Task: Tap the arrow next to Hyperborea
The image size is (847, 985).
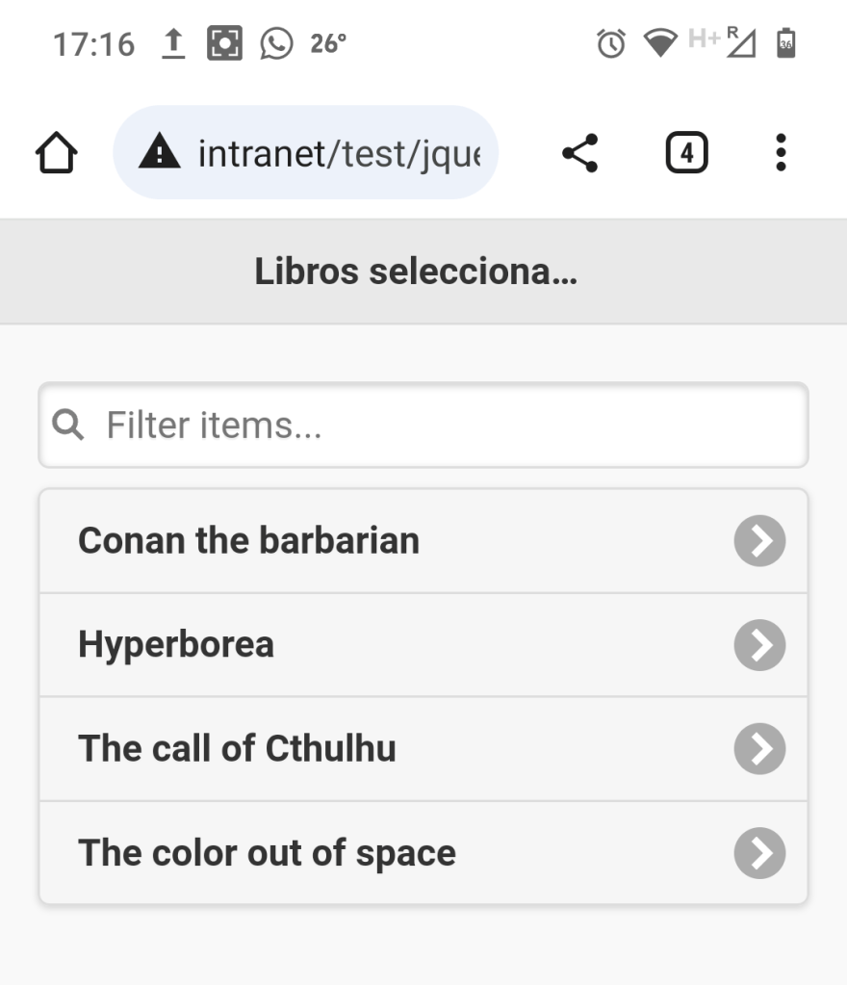Action: click(759, 645)
